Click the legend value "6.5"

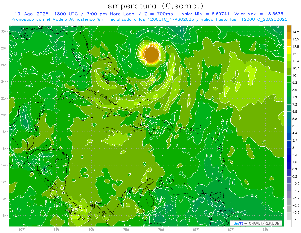tap(295, 112)
